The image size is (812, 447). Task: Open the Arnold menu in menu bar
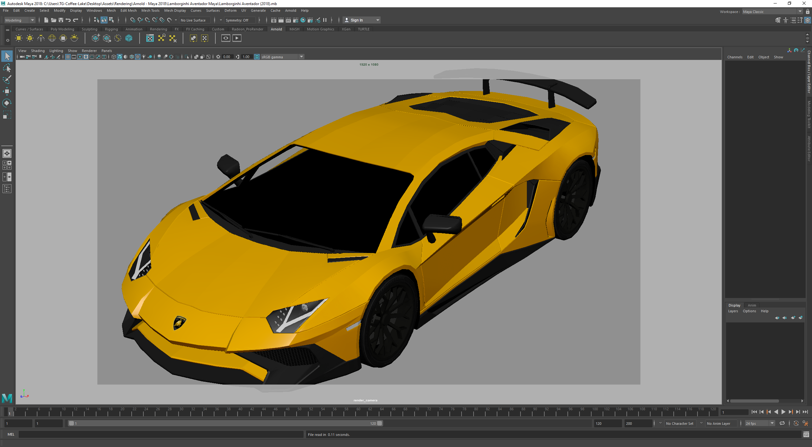point(291,10)
